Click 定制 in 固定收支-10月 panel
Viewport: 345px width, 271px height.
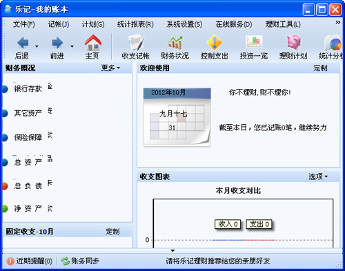pos(112,232)
